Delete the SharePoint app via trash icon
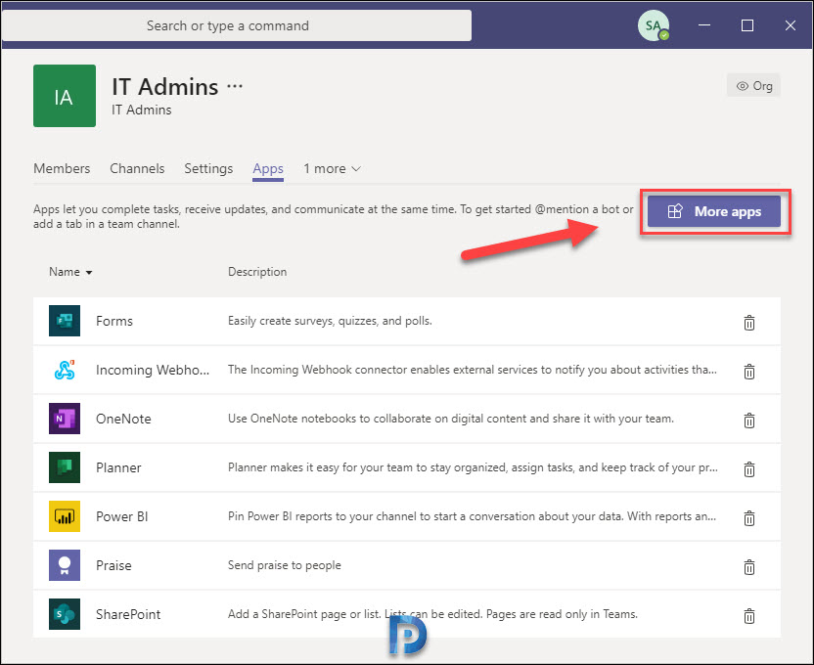Screen dimensions: 814x665 [x=749, y=616]
